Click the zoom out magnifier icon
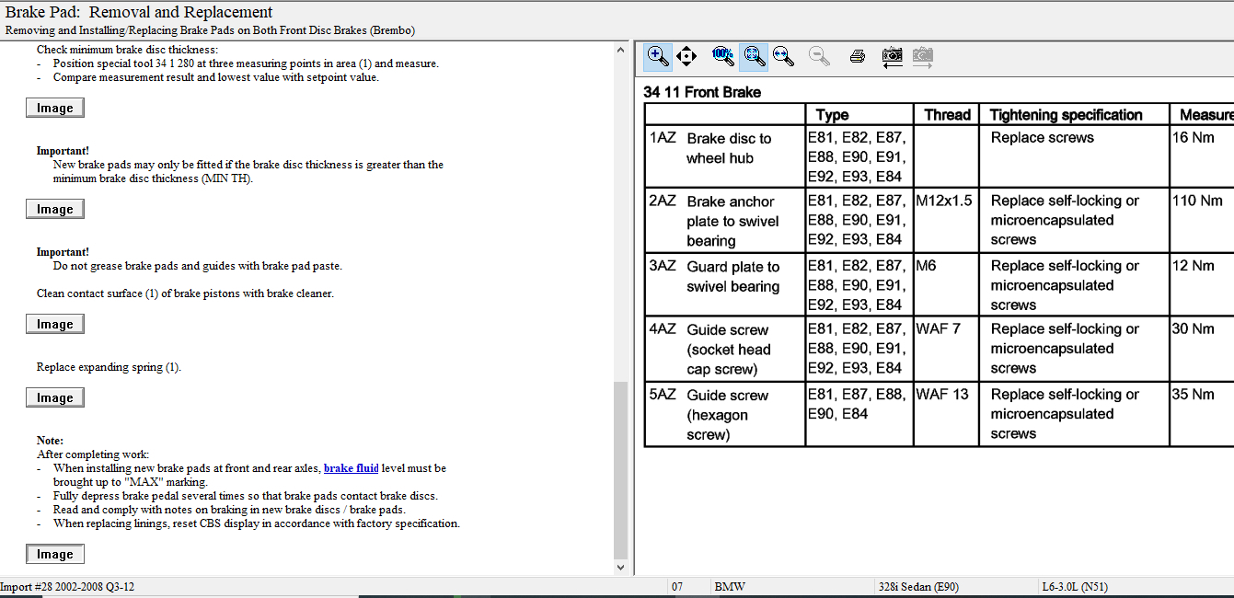1234x598 pixels. pyautogui.click(x=819, y=57)
